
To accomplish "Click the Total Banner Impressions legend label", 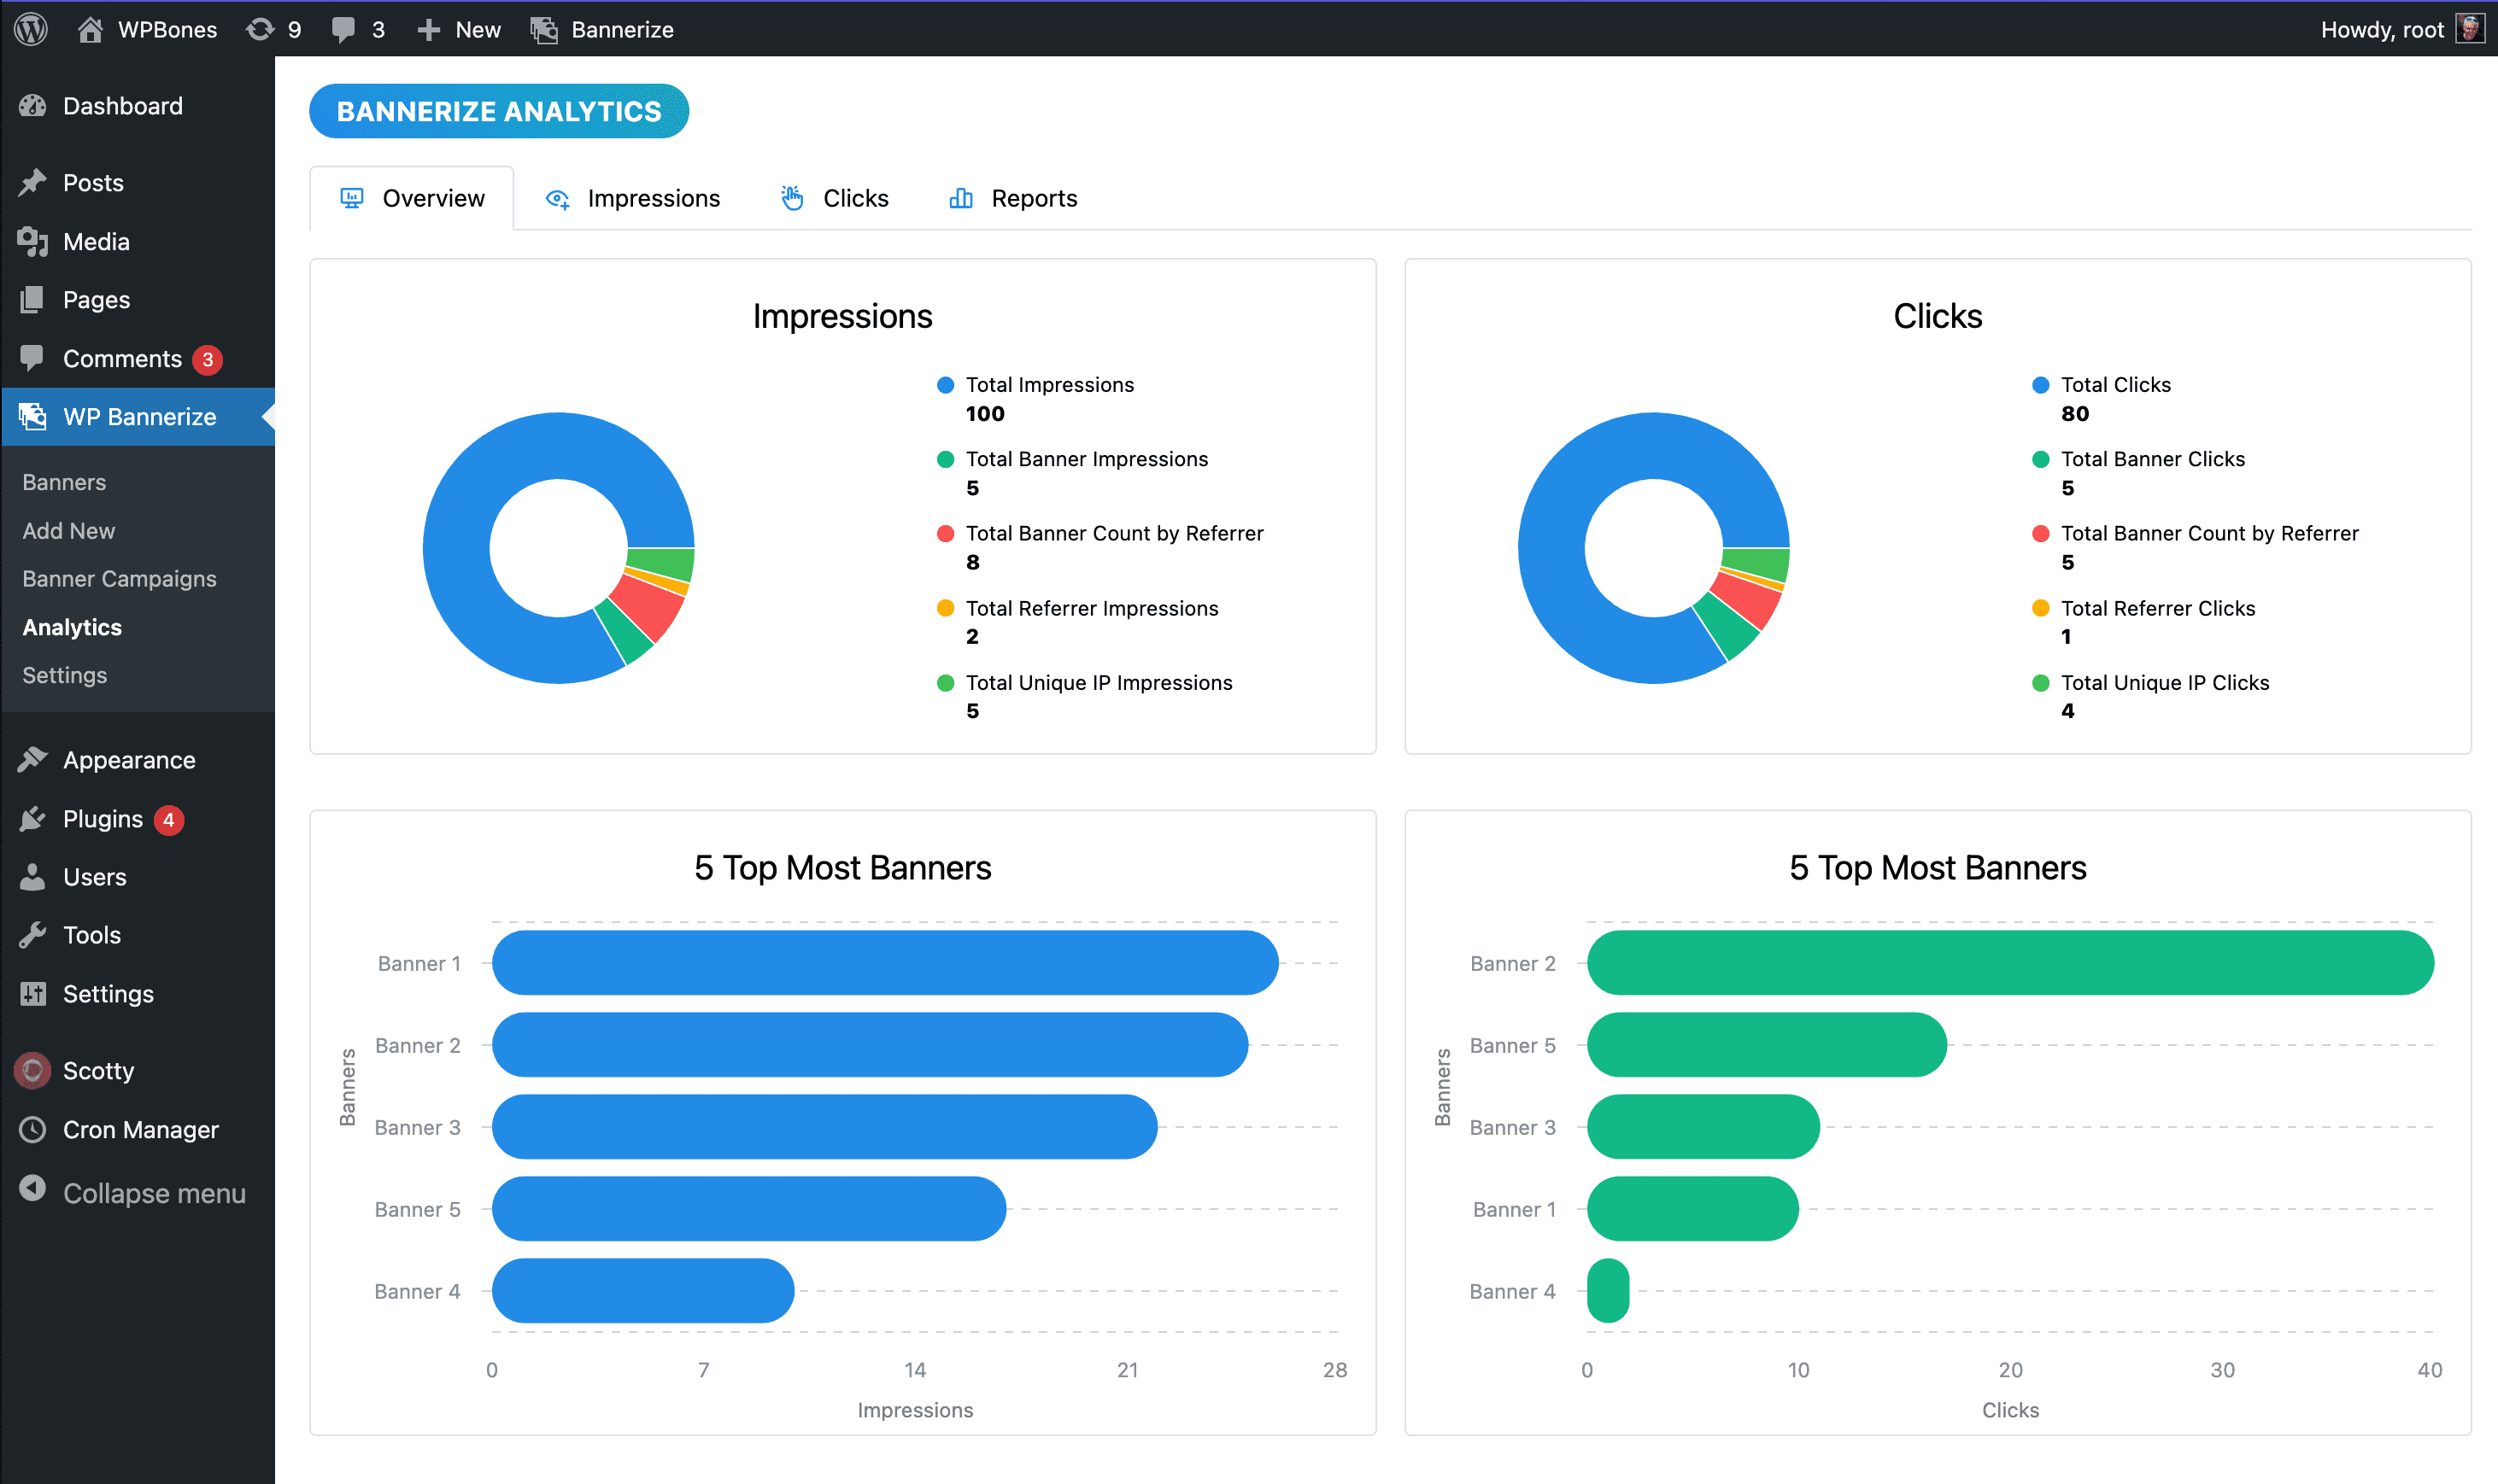I will (x=1088, y=459).
